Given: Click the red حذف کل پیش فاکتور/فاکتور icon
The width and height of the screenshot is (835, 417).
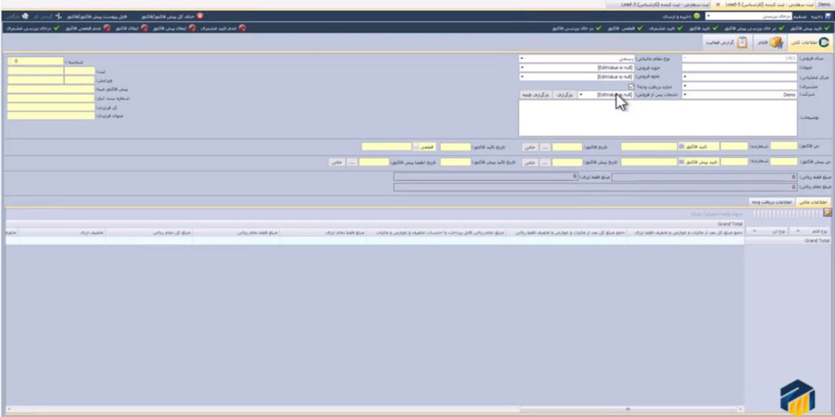Looking at the screenshot, I should tap(201, 15).
